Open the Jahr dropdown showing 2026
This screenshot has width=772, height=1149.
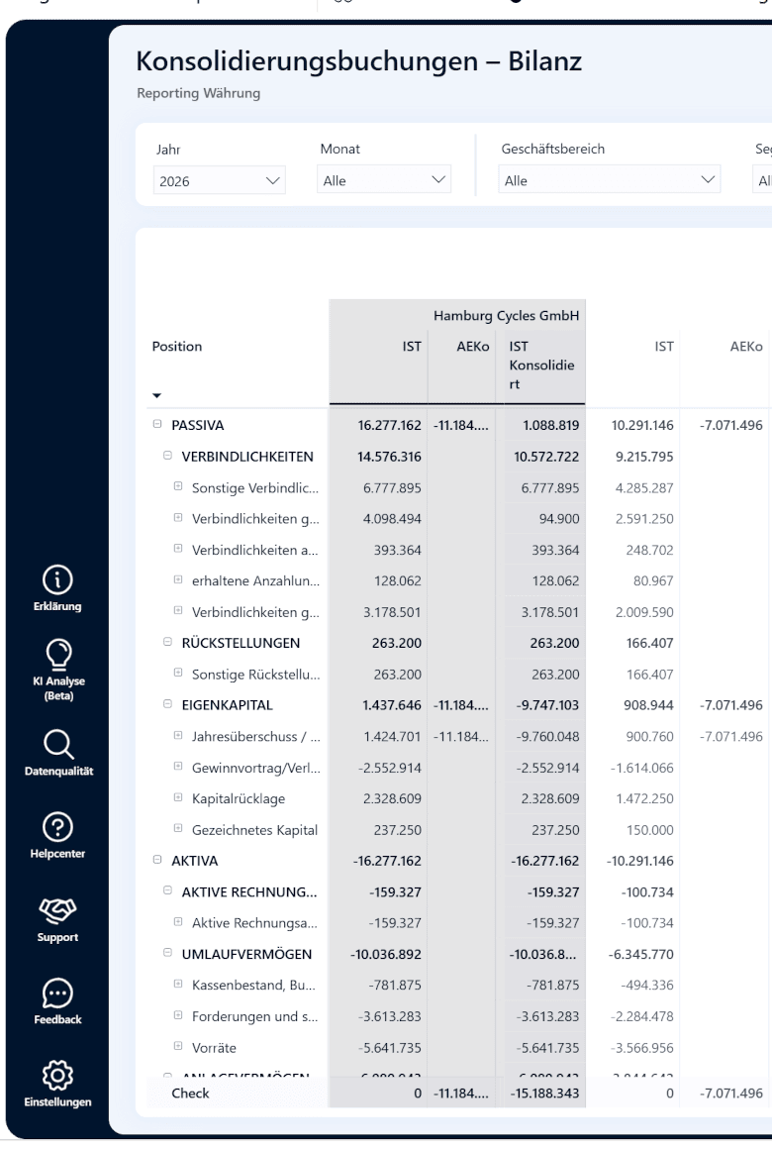pyautogui.click(x=219, y=181)
